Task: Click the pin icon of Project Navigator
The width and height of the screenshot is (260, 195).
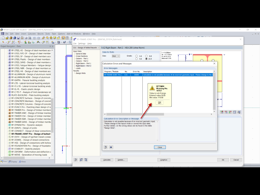Action: click(50, 46)
